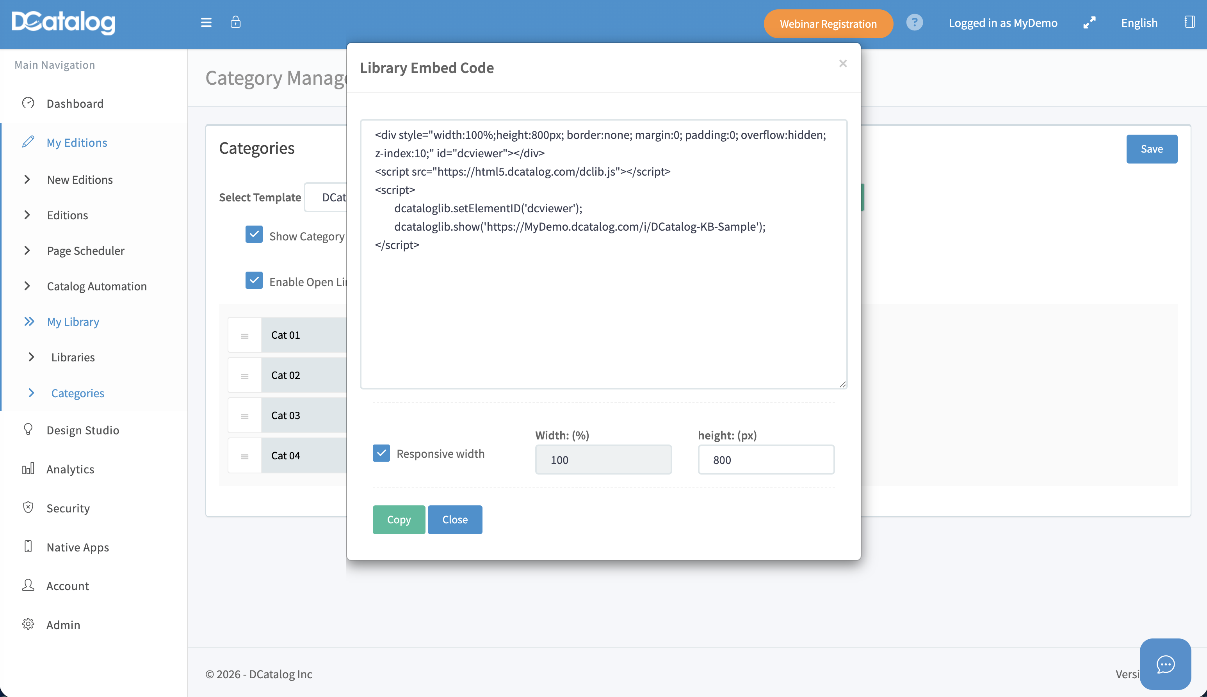Click the lock icon in top bar
Viewport: 1207px width, 697px height.
coord(235,22)
